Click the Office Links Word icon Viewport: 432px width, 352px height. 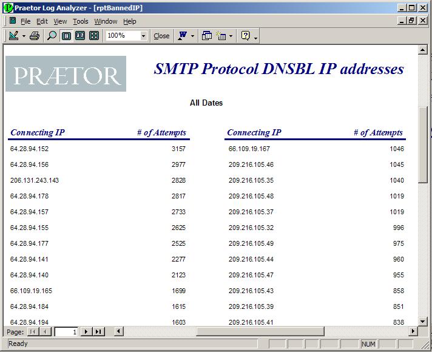click(183, 36)
